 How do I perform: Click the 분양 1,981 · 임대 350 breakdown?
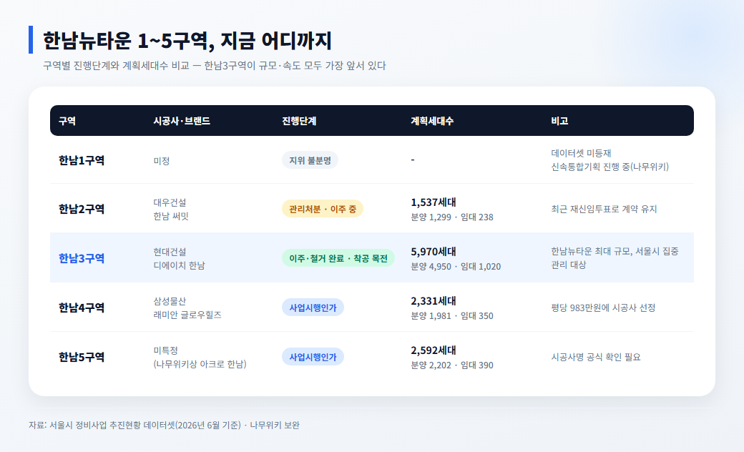pyautogui.click(x=452, y=316)
